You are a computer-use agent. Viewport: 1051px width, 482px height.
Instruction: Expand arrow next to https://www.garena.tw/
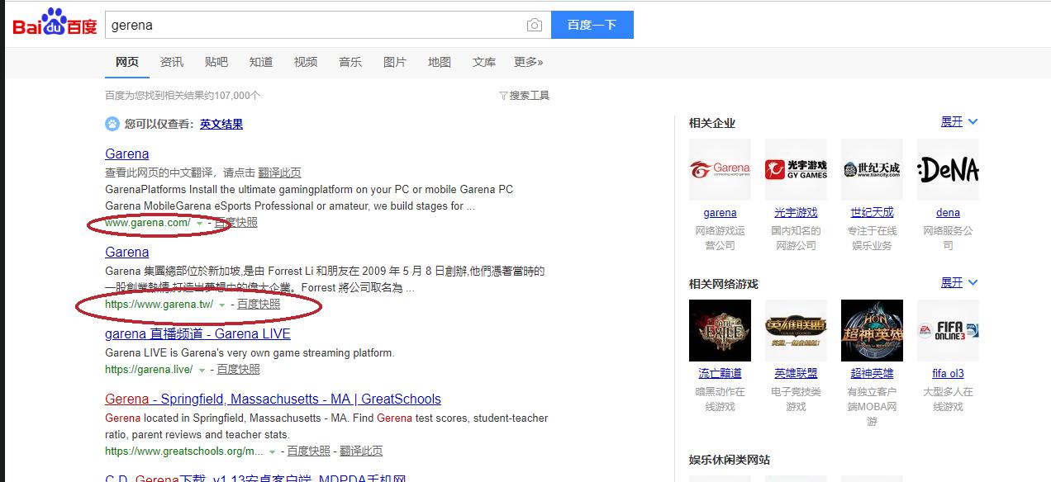click(x=222, y=305)
